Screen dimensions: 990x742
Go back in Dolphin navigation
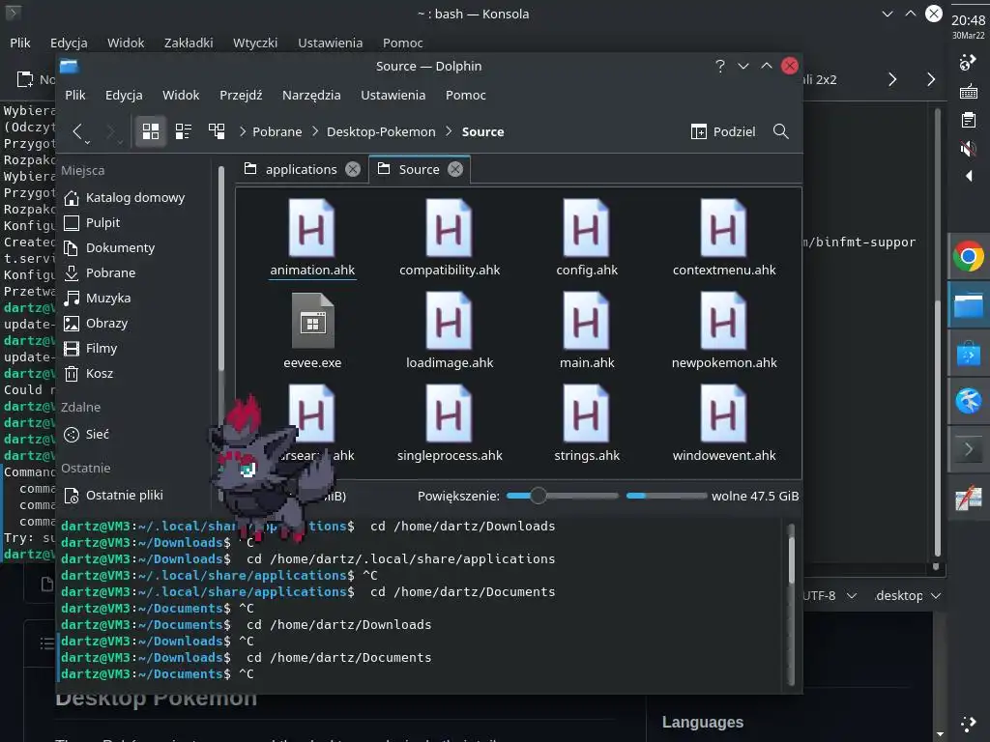[x=77, y=131]
